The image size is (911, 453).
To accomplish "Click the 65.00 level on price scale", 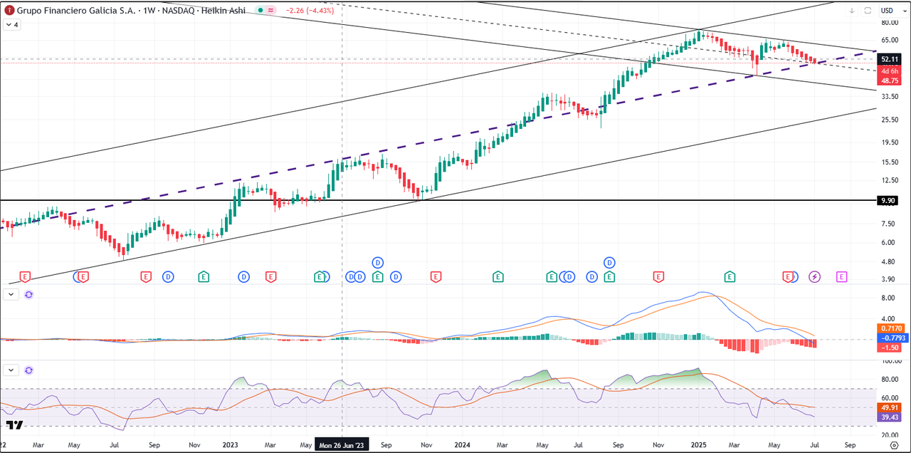I will [x=889, y=41].
